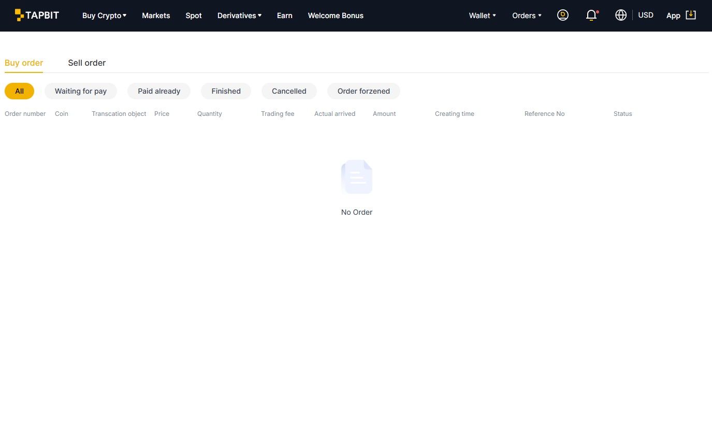Switch to the Sell order tab

click(x=86, y=63)
